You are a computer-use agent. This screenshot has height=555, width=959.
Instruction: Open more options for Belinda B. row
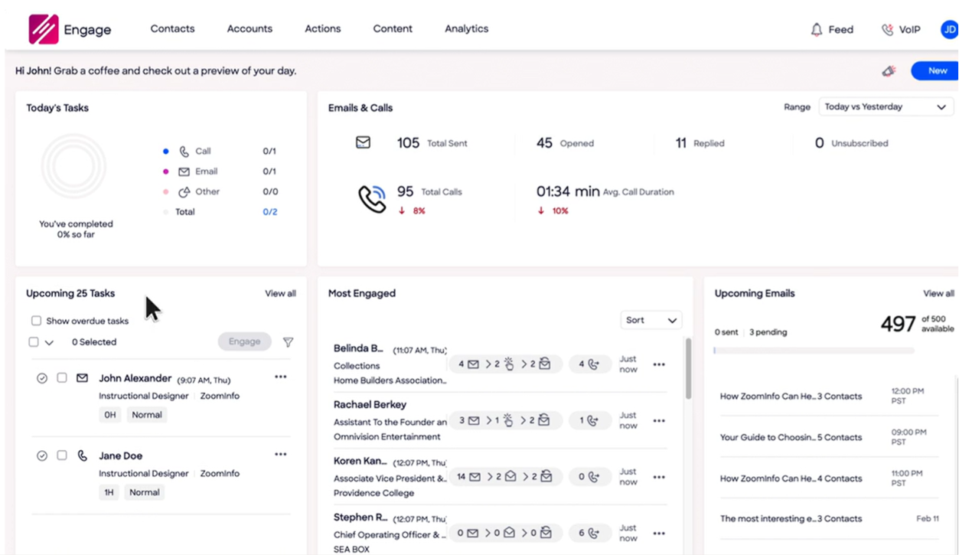point(659,364)
